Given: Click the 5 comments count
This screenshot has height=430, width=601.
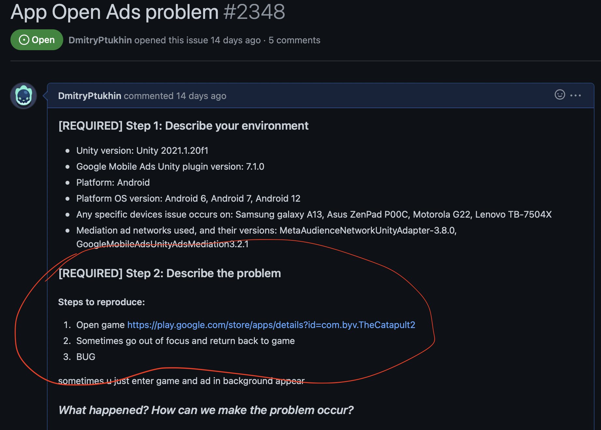Looking at the screenshot, I should click(x=294, y=40).
